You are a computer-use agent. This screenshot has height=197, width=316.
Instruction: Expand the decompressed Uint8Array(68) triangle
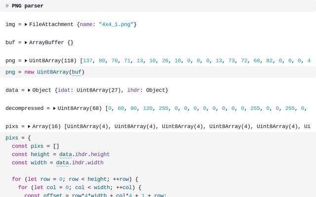pos(54,108)
